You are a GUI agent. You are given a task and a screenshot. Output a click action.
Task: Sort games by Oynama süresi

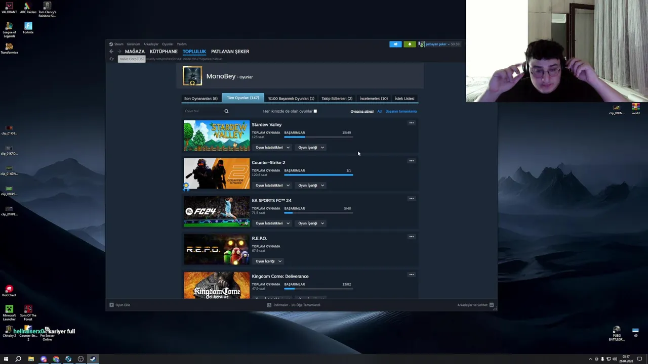[x=362, y=111]
